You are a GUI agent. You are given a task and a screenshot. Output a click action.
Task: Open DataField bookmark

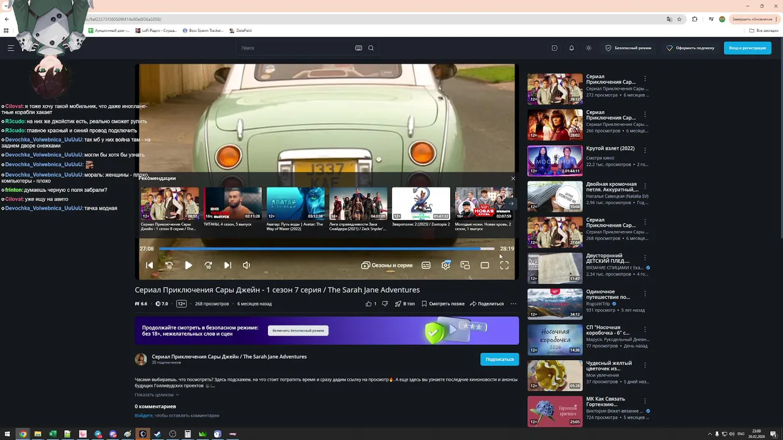click(x=240, y=31)
